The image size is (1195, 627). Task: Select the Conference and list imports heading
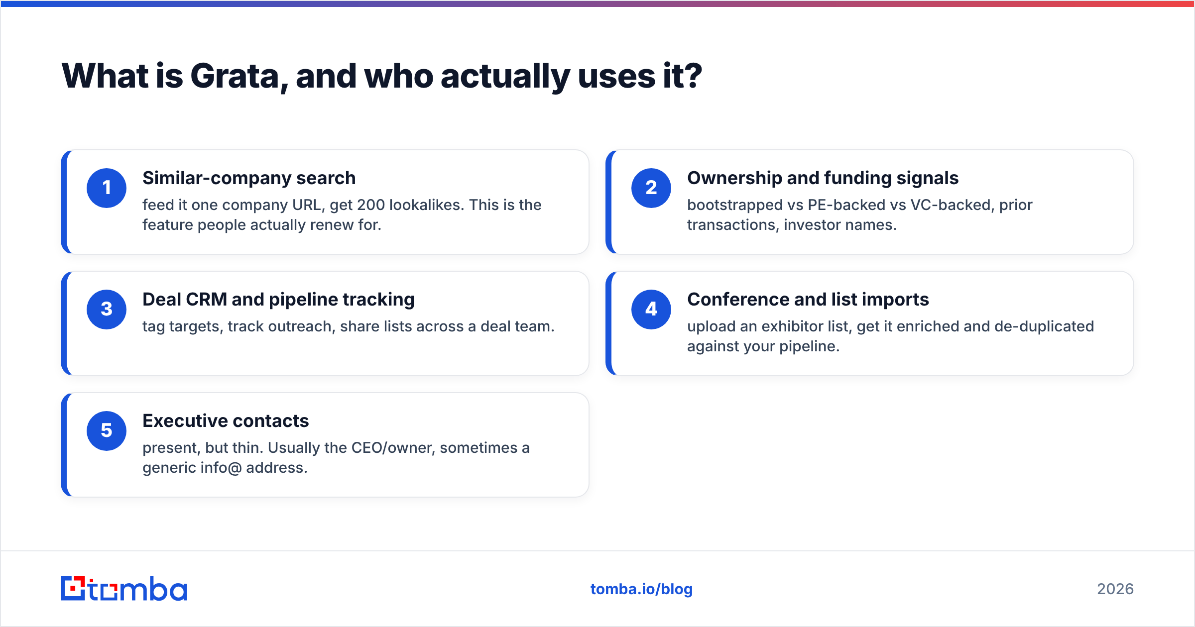coord(808,300)
